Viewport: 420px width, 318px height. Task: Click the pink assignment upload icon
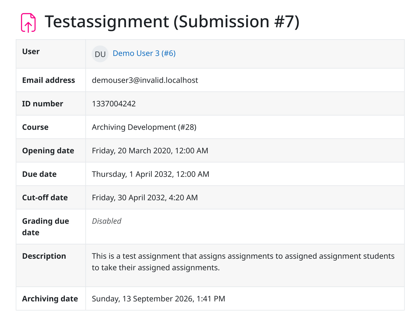pos(28,22)
